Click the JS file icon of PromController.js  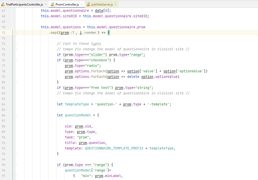pyautogui.click(x=53, y=5)
